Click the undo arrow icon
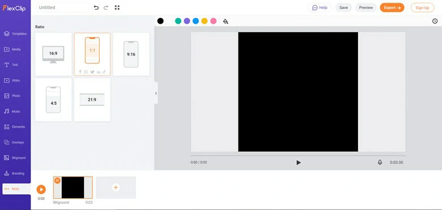442x210 pixels. pos(96,7)
